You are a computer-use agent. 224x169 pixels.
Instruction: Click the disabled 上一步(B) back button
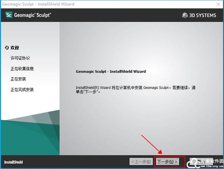click(141, 162)
